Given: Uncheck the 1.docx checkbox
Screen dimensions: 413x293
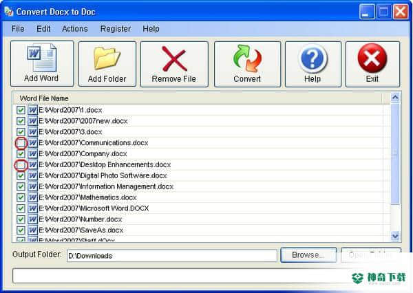Looking at the screenshot, I should pyautogui.click(x=21, y=110).
